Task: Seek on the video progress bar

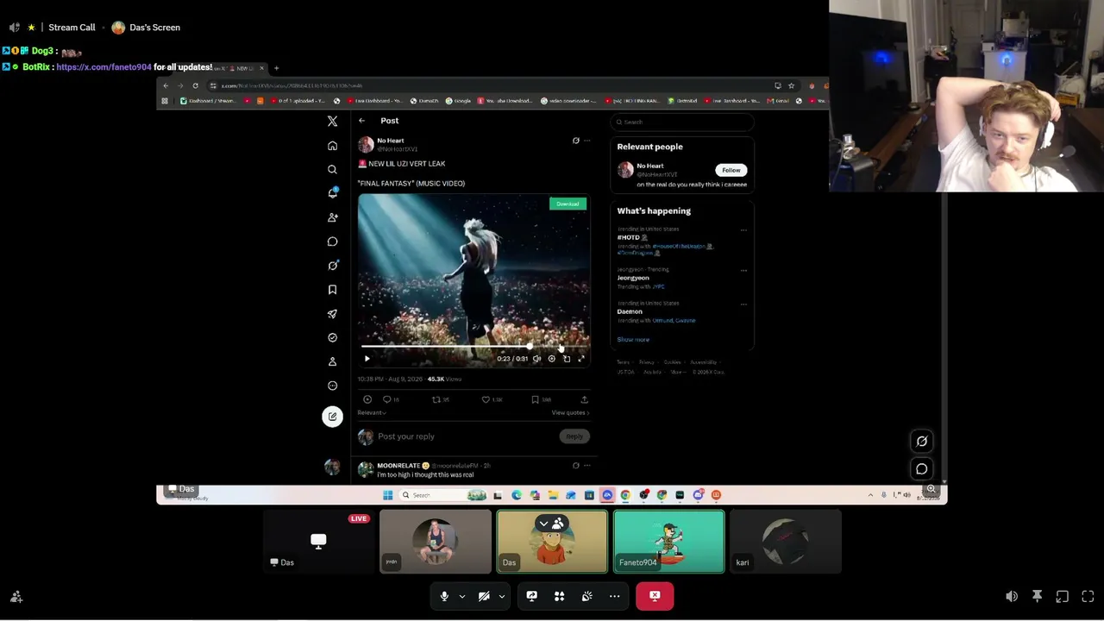Action: 473,347
